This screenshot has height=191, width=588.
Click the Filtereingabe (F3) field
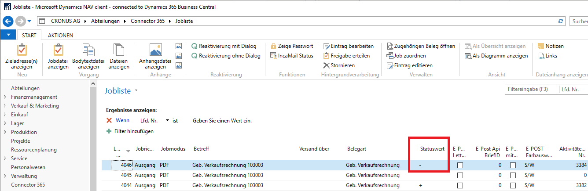(x=531, y=89)
